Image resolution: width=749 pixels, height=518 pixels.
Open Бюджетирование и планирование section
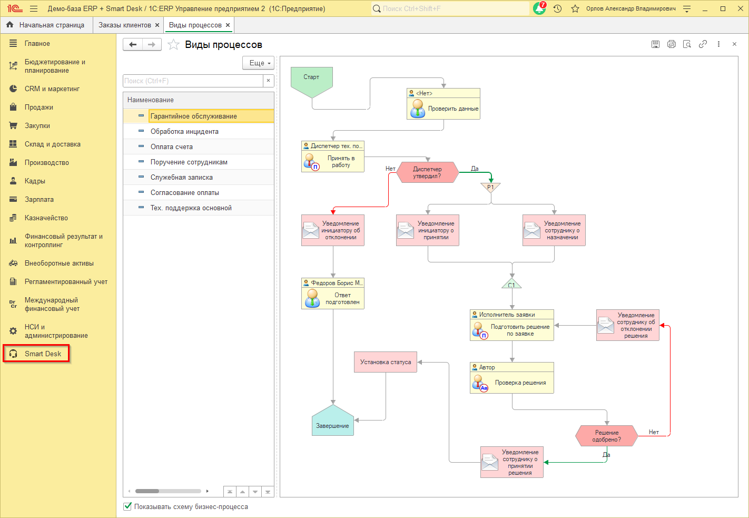coord(58,66)
